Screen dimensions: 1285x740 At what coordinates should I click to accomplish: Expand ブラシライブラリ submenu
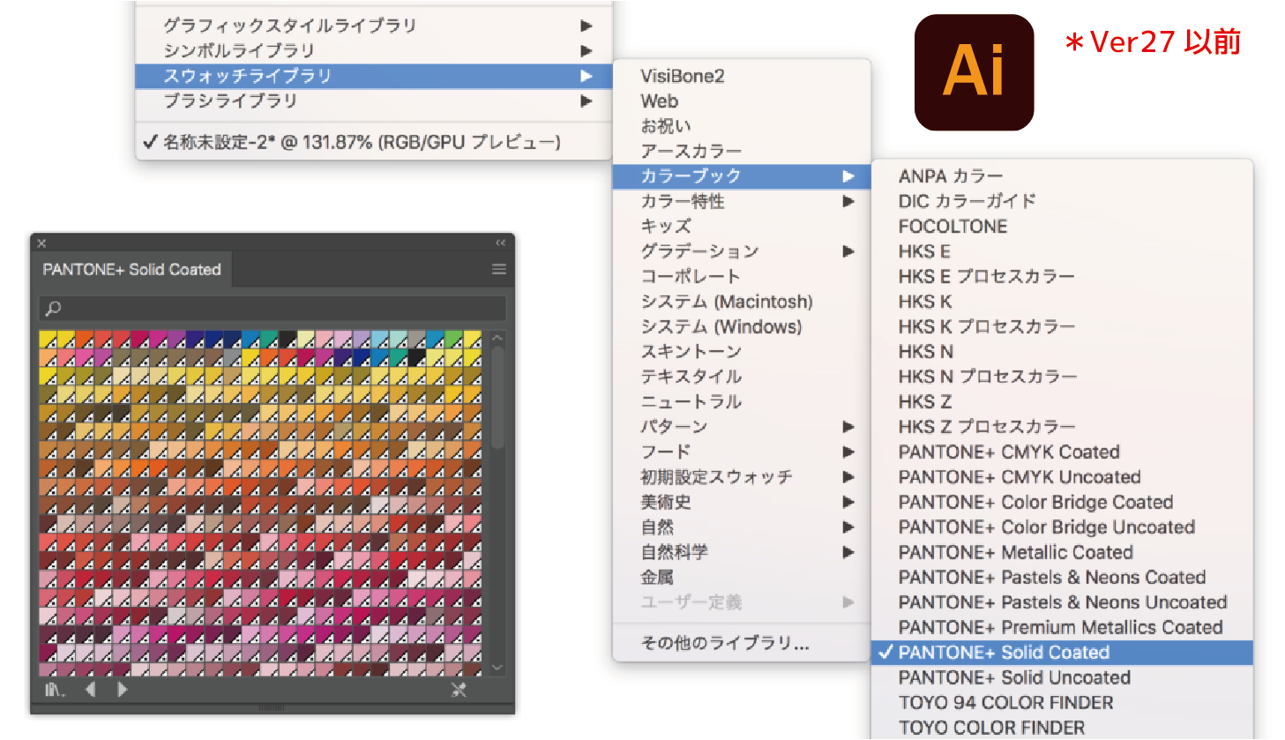pos(373,101)
